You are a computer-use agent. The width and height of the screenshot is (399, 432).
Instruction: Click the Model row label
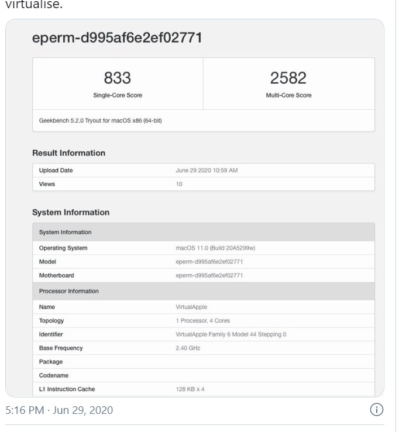(x=47, y=262)
